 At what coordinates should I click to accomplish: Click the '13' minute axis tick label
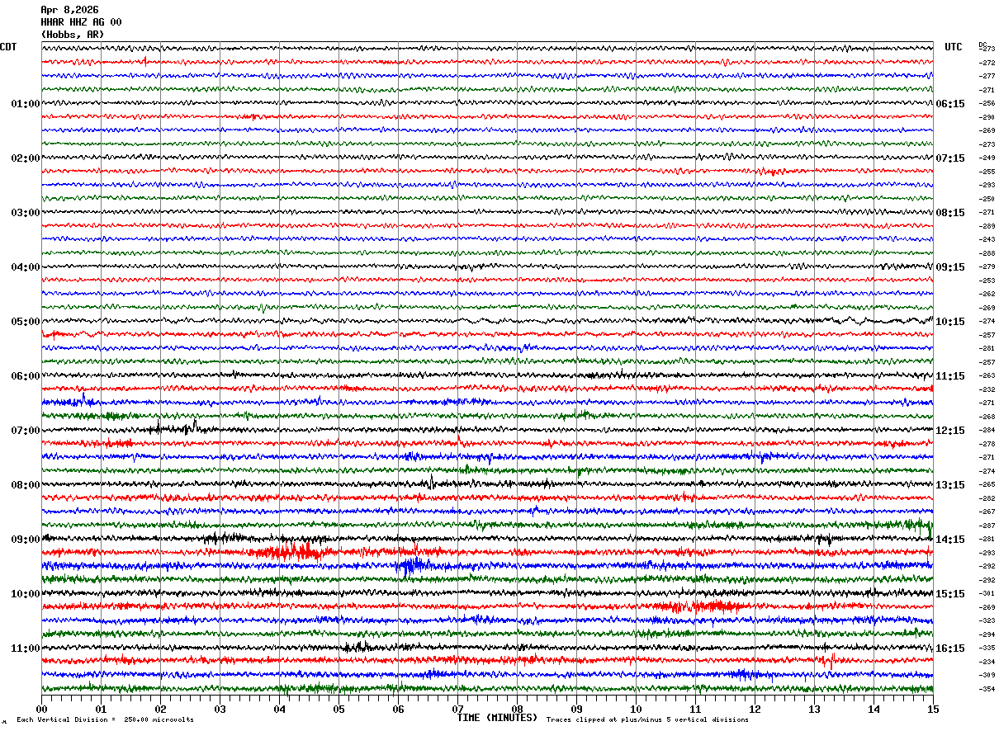pos(814,709)
